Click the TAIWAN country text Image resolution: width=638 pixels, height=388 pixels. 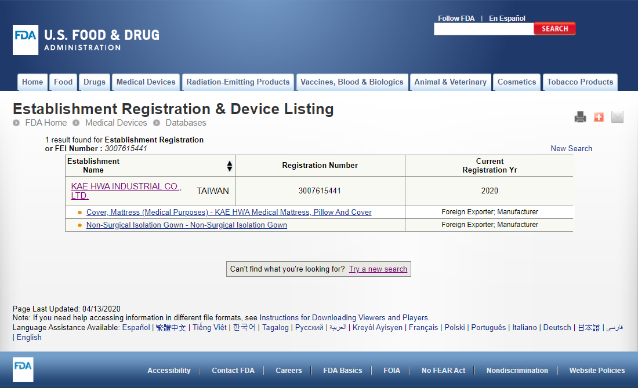coord(213,191)
